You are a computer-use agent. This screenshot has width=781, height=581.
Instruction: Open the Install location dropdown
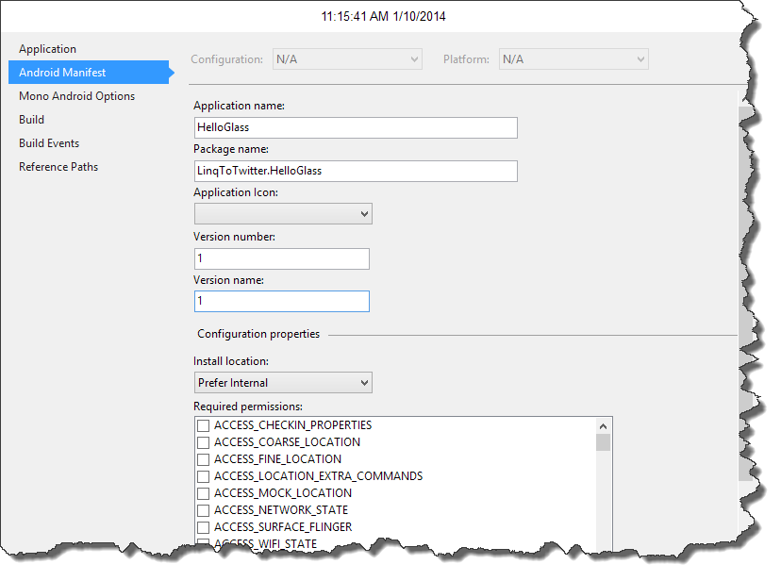283,383
